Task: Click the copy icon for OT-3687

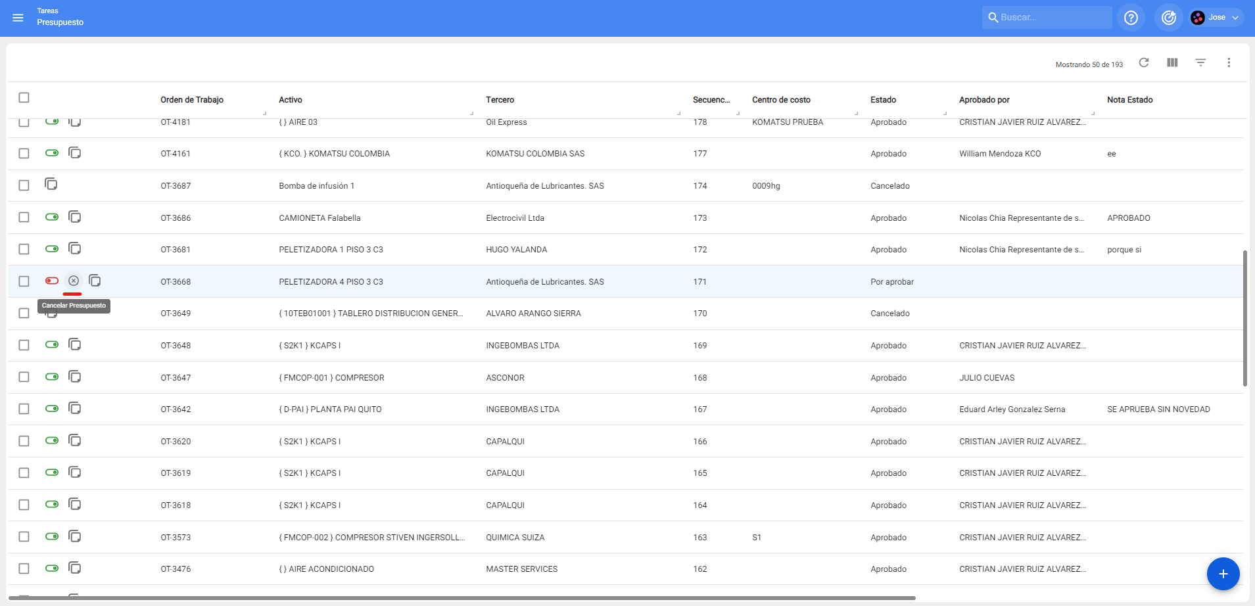Action: click(x=51, y=184)
